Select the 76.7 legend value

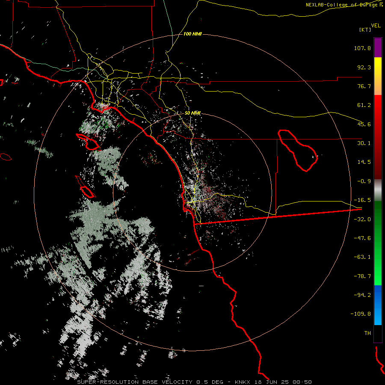pyautogui.click(x=364, y=86)
